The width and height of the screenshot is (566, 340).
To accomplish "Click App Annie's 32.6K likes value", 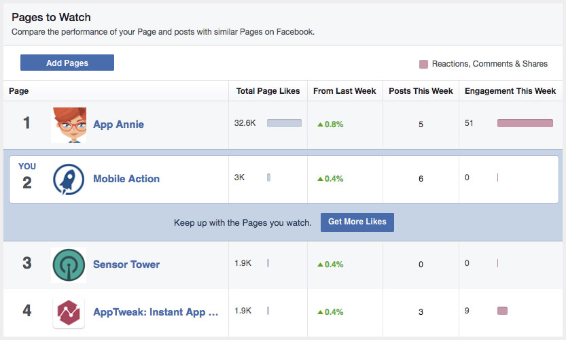I will pyautogui.click(x=245, y=123).
